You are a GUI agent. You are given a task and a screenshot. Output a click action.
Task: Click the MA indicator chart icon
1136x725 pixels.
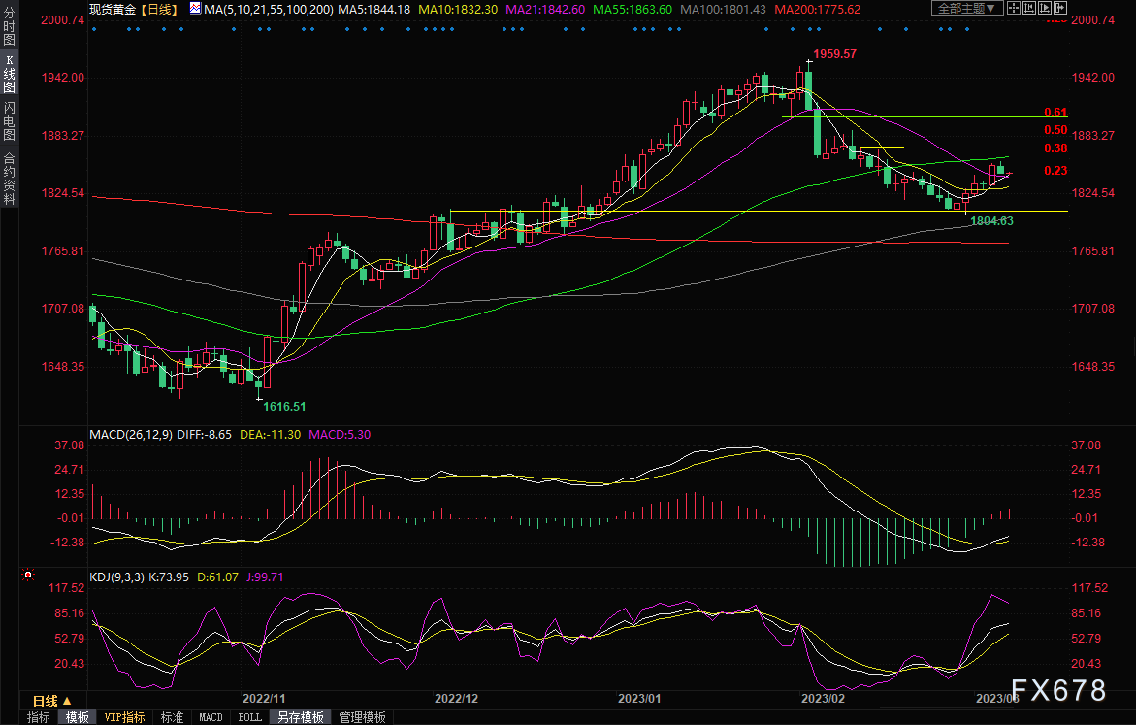196,8
